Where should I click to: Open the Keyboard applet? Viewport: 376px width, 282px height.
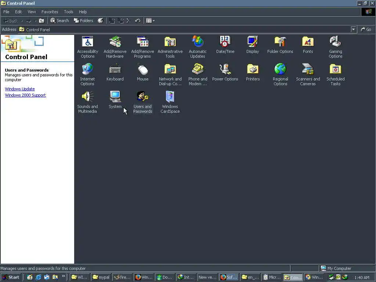tap(115, 72)
